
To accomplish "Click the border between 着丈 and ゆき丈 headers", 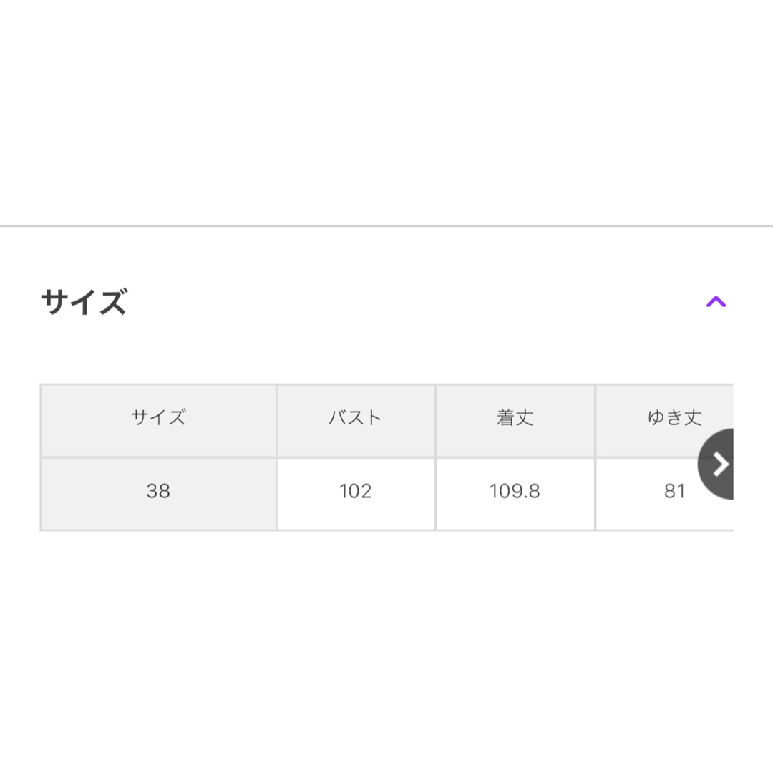I will point(595,421).
